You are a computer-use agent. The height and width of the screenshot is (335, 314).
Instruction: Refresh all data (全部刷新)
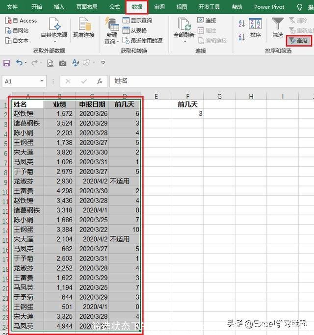(x=184, y=30)
